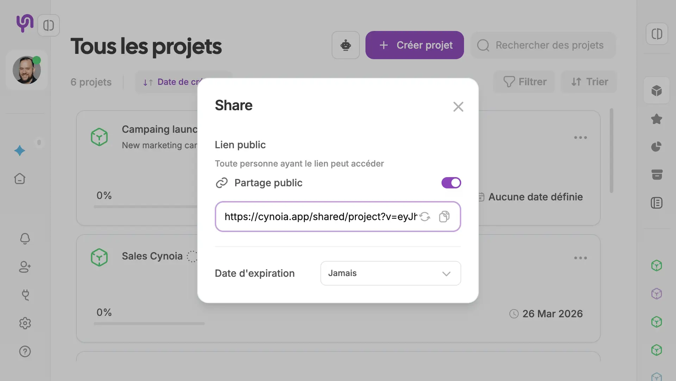Toggle the right panel collapse button
Viewport: 676px width, 381px height.
click(657, 34)
